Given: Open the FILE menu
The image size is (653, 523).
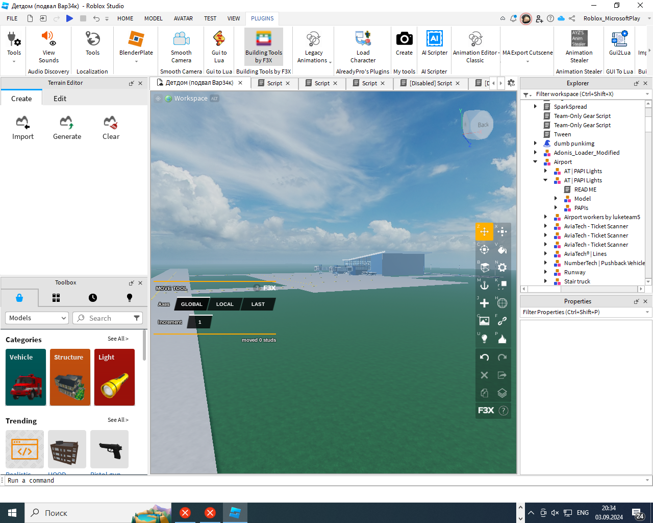Looking at the screenshot, I should pyautogui.click(x=12, y=18).
